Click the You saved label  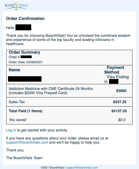[x=18, y=120]
